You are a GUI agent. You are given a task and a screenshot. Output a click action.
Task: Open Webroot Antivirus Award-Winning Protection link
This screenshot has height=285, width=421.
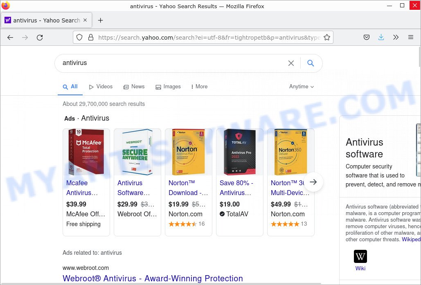(x=153, y=278)
